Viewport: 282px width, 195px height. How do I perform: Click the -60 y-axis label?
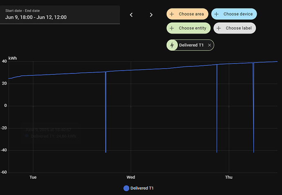(4, 173)
